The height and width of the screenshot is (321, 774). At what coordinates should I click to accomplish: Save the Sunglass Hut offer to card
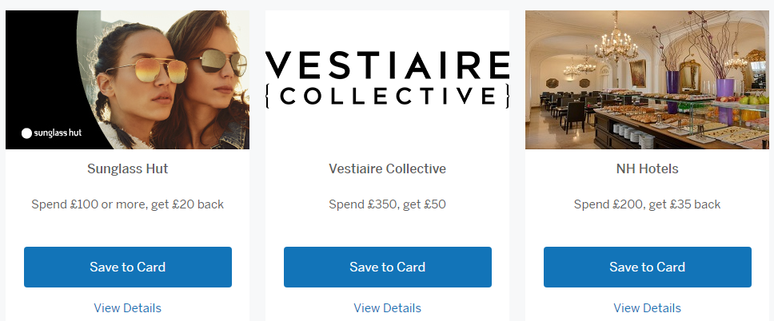128,267
